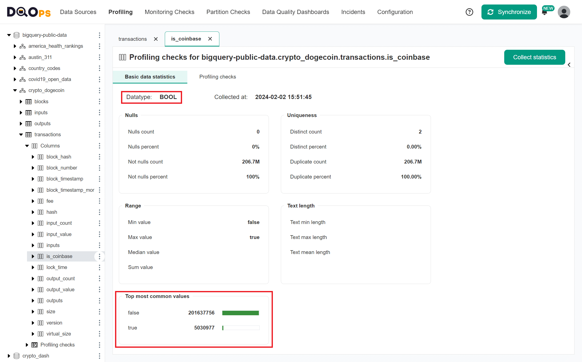Viewport: 582px width, 362px height.
Task: Open kebab menu for crypto_dogecoin schema
Action: click(99, 90)
